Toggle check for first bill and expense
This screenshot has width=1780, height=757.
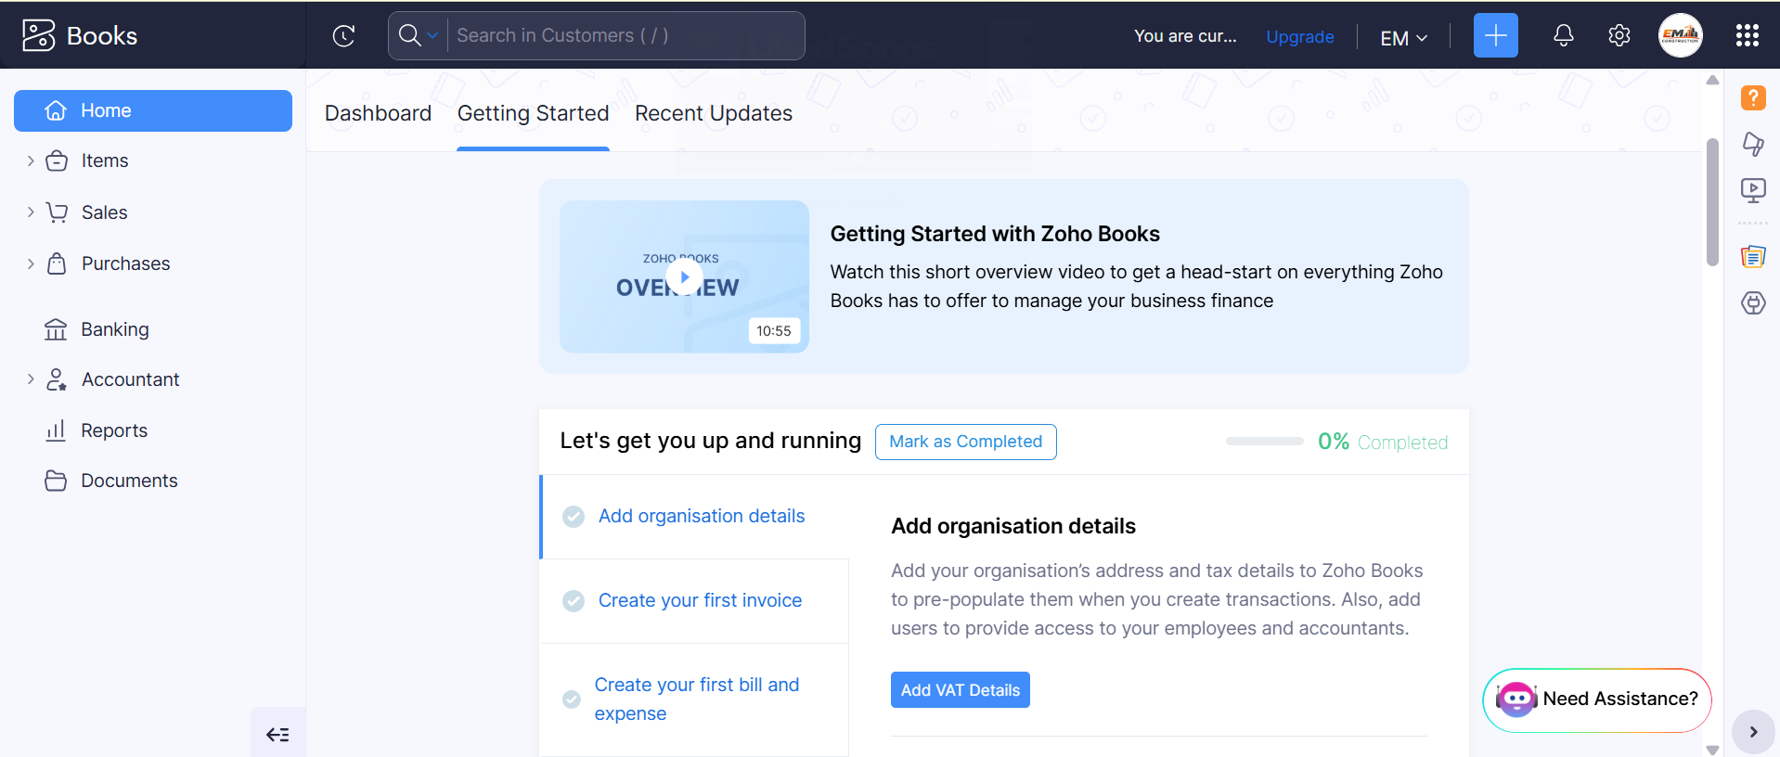(x=572, y=699)
